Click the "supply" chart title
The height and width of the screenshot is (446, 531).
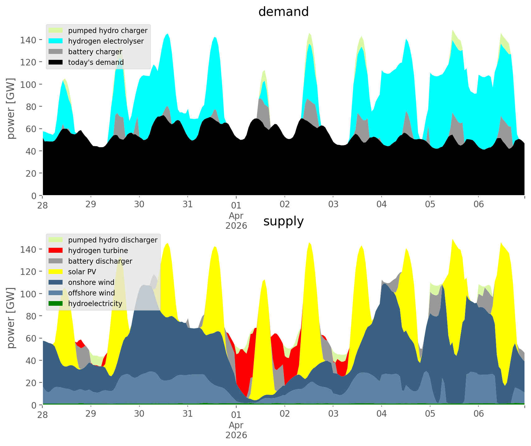tap(283, 221)
